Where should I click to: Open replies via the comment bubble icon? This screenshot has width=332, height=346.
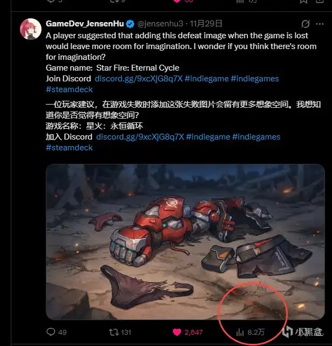[51, 332]
